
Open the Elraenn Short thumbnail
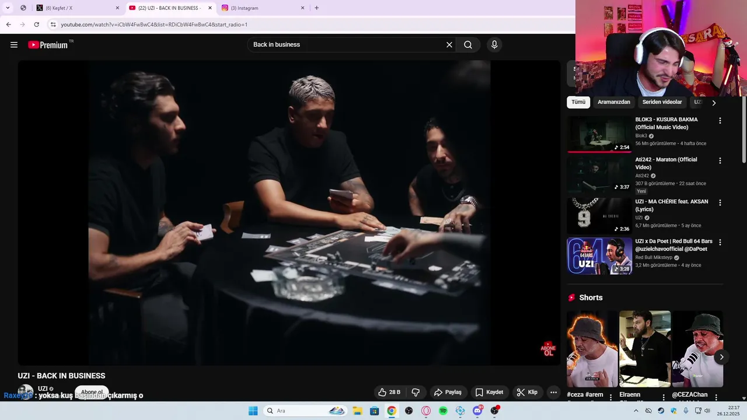[x=645, y=349]
